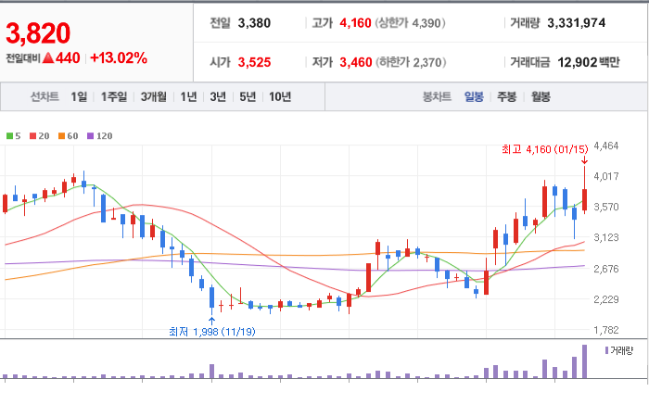Click the +13.02% change rate
Screen dimensions: 649x417
tap(119, 57)
